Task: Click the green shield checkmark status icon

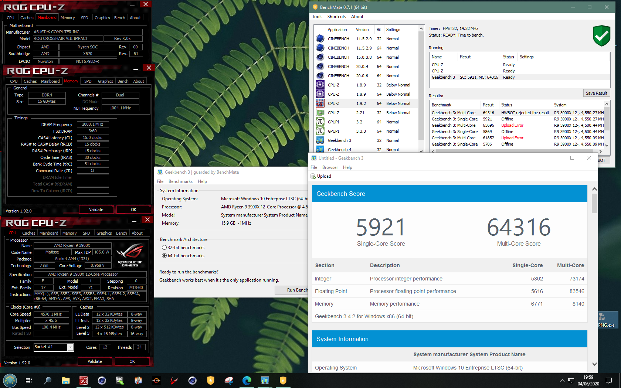Action: 601,35
